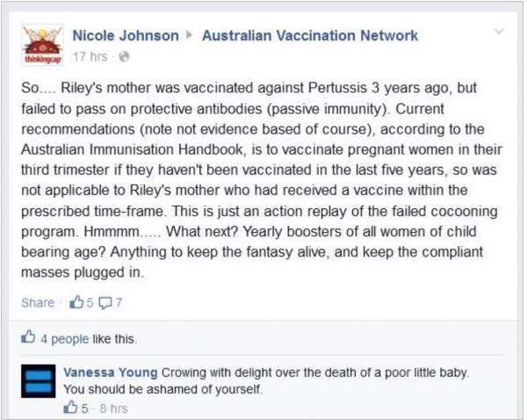The height and width of the screenshot is (420, 527).
Task: Click Vanessa Young's blue avatar image
Action: tap(39, 381)
